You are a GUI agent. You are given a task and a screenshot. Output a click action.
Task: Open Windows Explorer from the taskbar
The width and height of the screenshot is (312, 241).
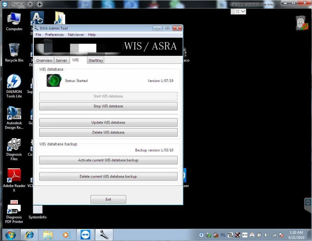[x=48, y=235]
